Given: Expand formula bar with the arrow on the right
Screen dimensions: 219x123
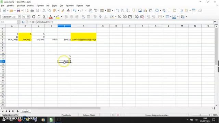Looking at the screenshot, I should (215, 22).
